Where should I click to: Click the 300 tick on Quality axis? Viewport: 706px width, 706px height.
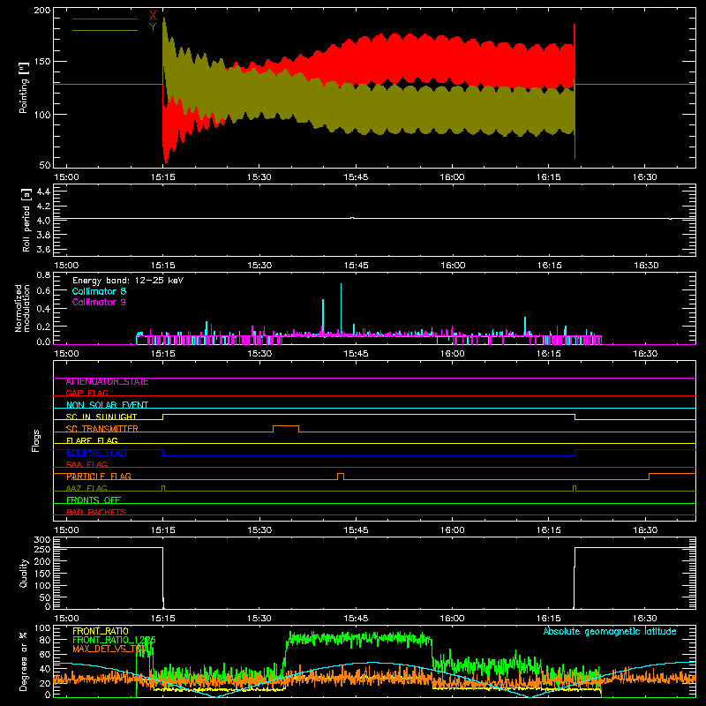click(x=42, y=540)
